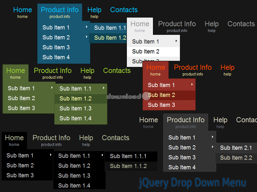Image resolution: width=257 pixels, height=192 pixels.
Task: Pick Sub Item 1.1.2 in black menu
Action: 131,166
